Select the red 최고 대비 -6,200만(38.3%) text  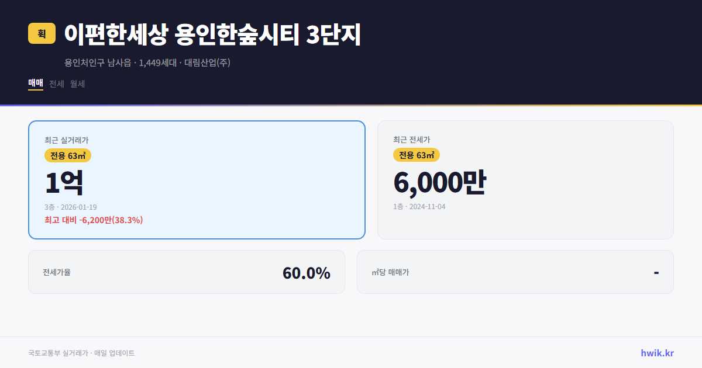point(93,220)
